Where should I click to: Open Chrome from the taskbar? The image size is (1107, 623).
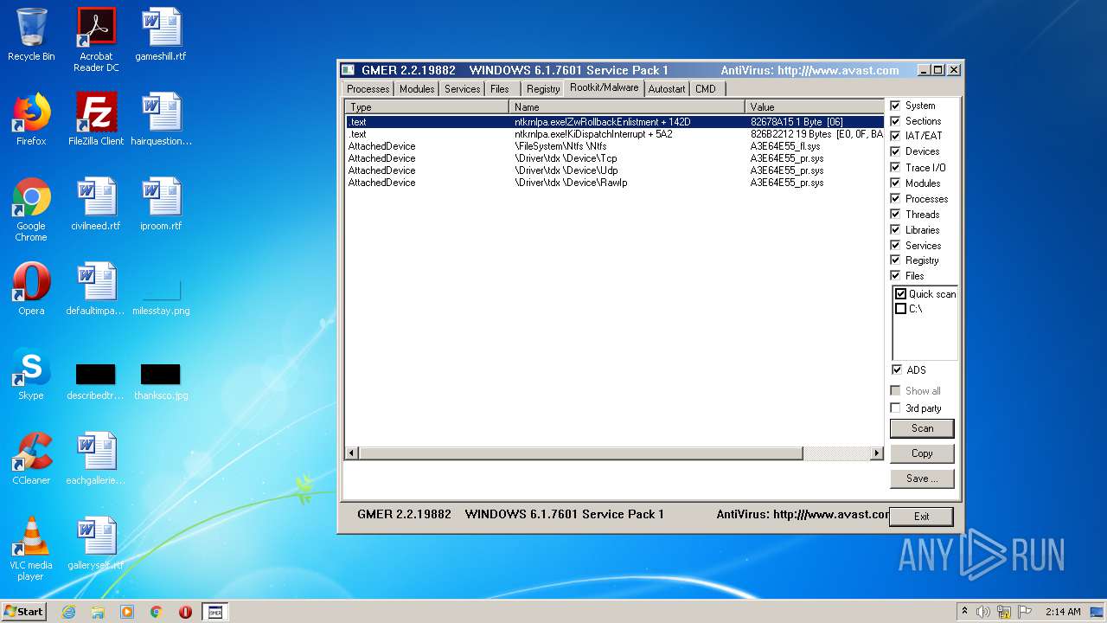pos(156,612)
